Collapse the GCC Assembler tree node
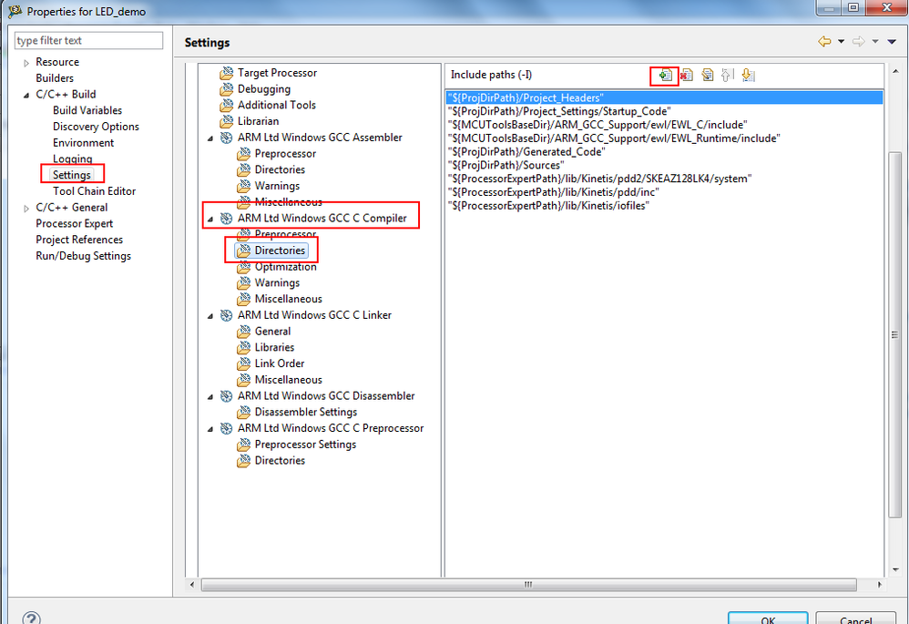The height and width of the screenshot is (624, 909). (x=209, y=138)
